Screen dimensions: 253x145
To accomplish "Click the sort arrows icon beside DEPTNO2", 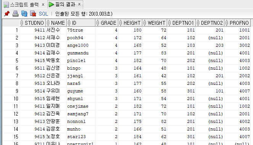I will point(198,23).
